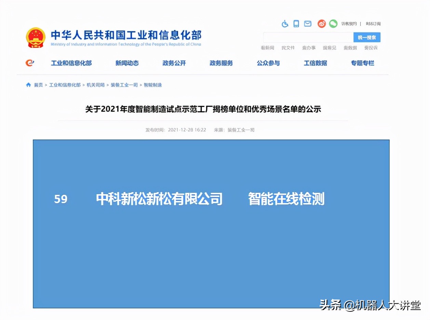Screen dimensions: 430x320
Task: Click the 找文件 quick link under search
Action: (x=288, y=48)
